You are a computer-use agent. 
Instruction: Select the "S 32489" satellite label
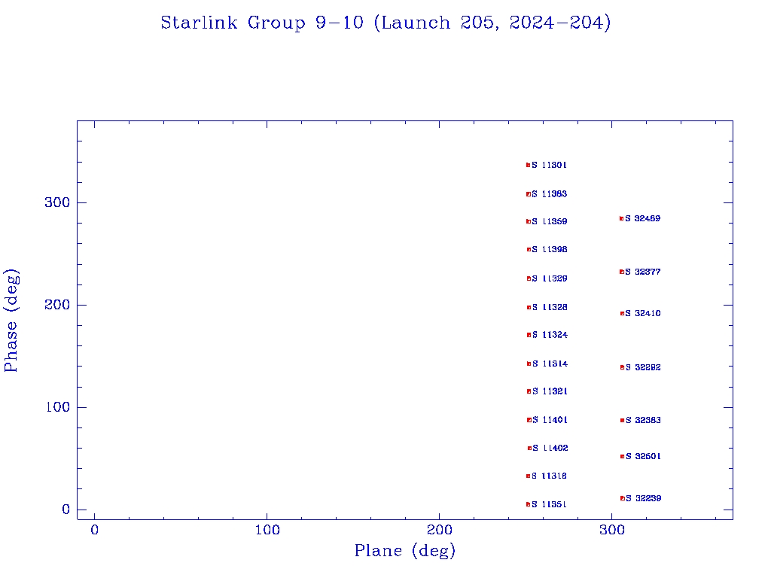click(643, 218)
